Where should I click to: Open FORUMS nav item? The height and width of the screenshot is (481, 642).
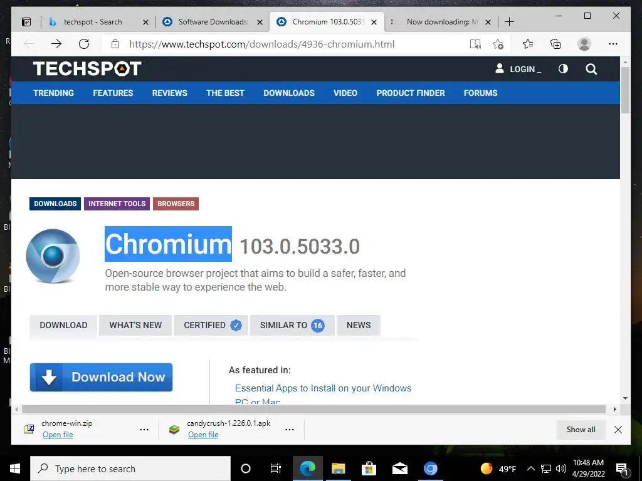pyautogui.click(x=481, y=93)
